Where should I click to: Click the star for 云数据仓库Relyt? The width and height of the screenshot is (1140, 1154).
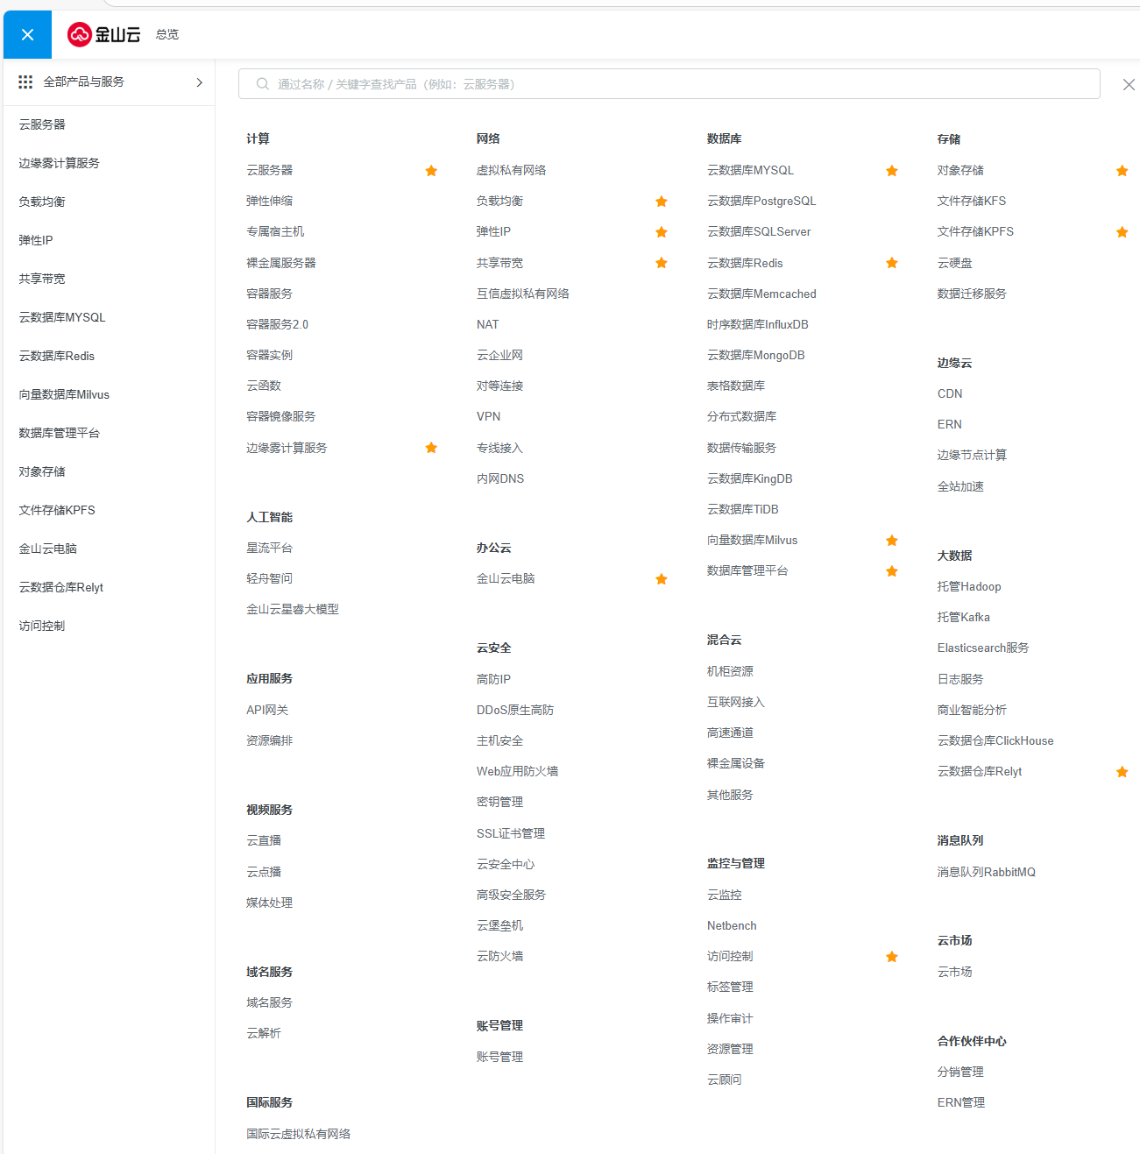[1122, 772]
